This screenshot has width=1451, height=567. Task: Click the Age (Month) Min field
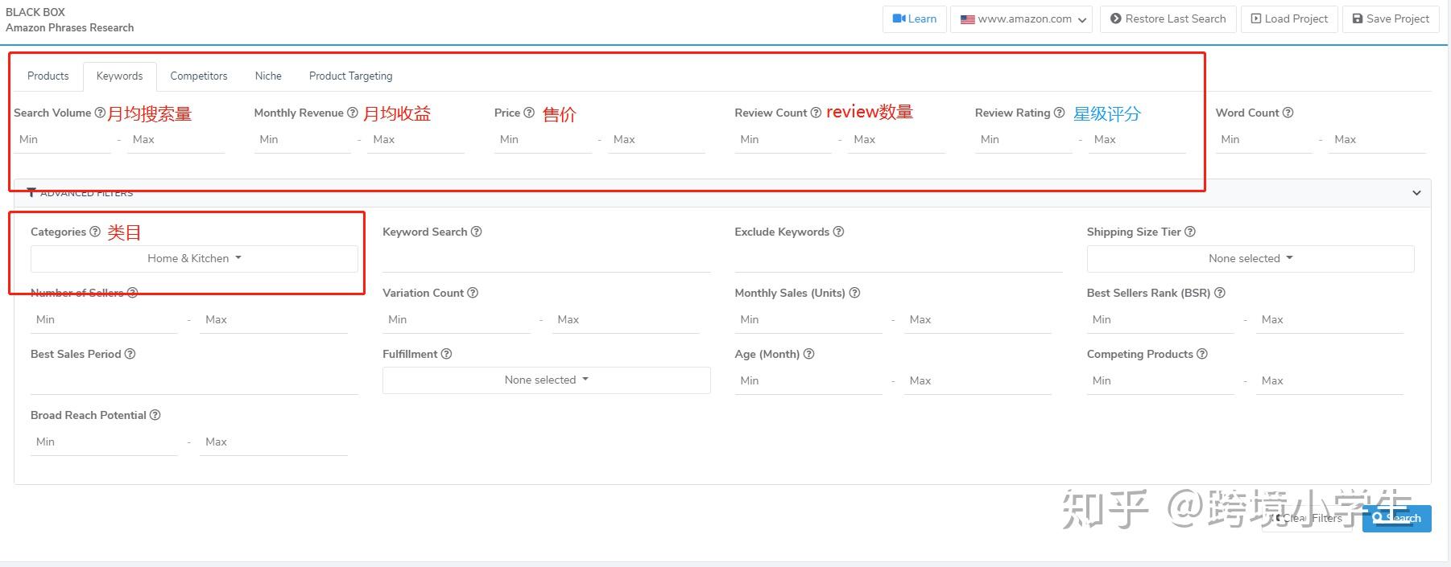click(x=808, y=381)
